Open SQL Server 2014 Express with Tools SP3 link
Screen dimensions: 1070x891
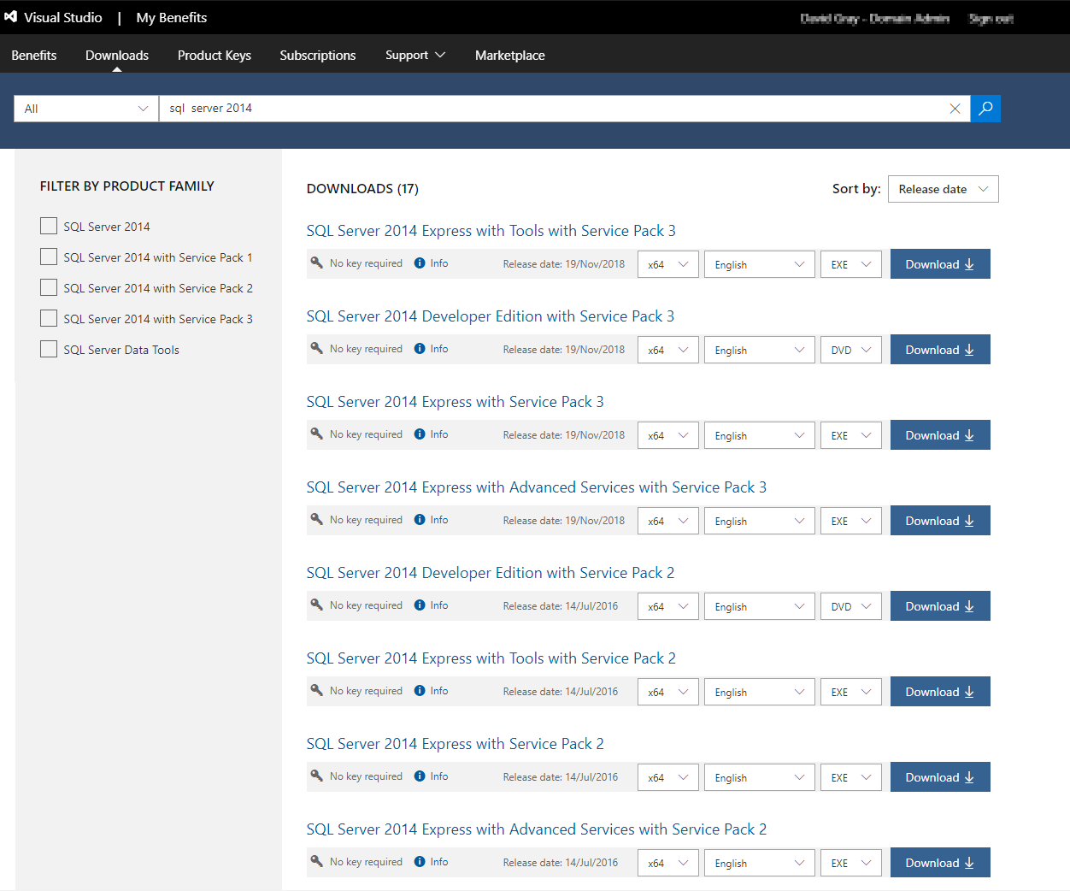491,231
